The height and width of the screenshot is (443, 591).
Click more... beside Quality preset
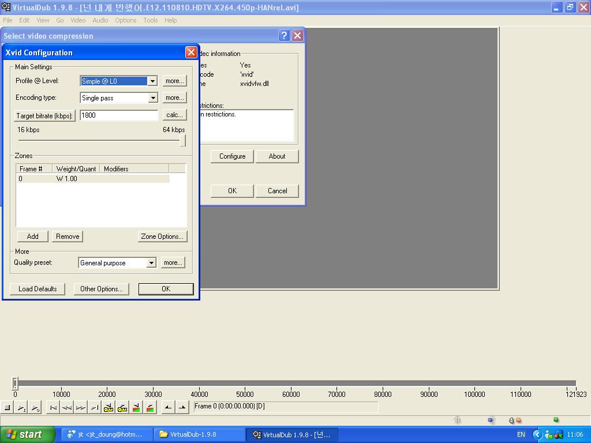click(173, 262)
